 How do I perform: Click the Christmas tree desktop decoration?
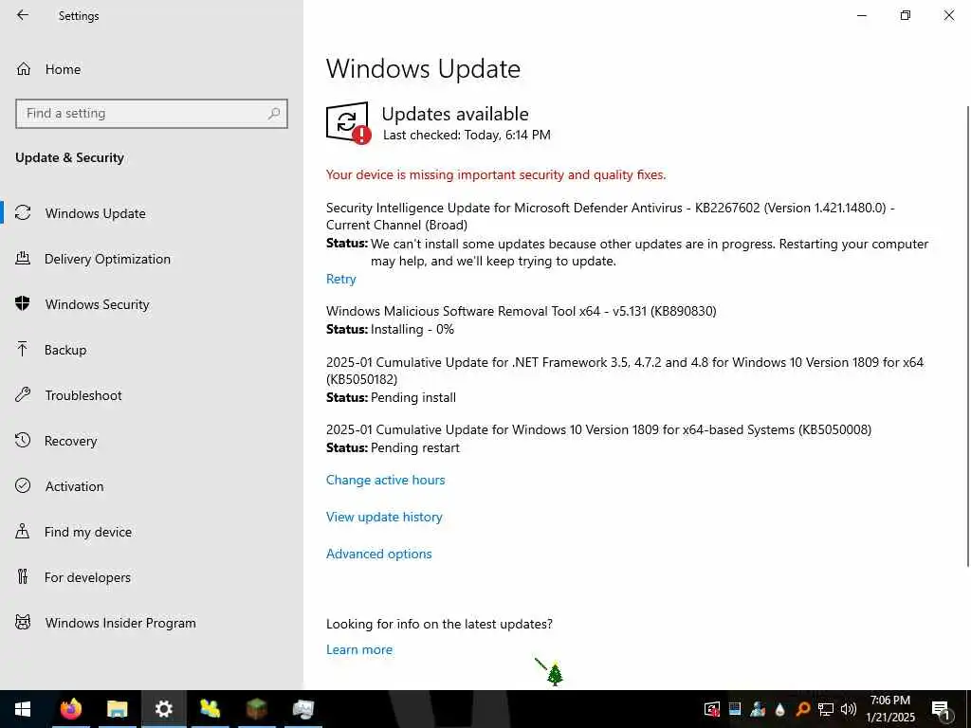point(556,674)
